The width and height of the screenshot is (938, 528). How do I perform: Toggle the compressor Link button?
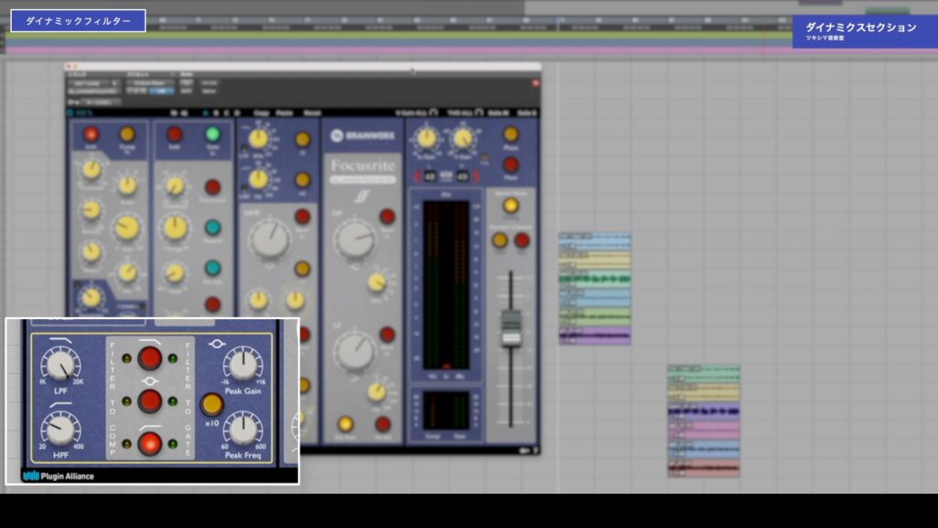(91, 134)
